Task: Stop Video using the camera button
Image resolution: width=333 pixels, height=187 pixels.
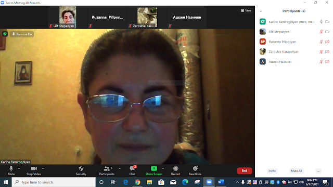Action: click(33, 171)
